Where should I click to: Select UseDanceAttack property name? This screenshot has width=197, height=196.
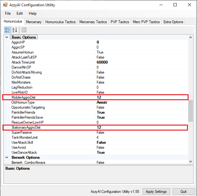point(24,152)
